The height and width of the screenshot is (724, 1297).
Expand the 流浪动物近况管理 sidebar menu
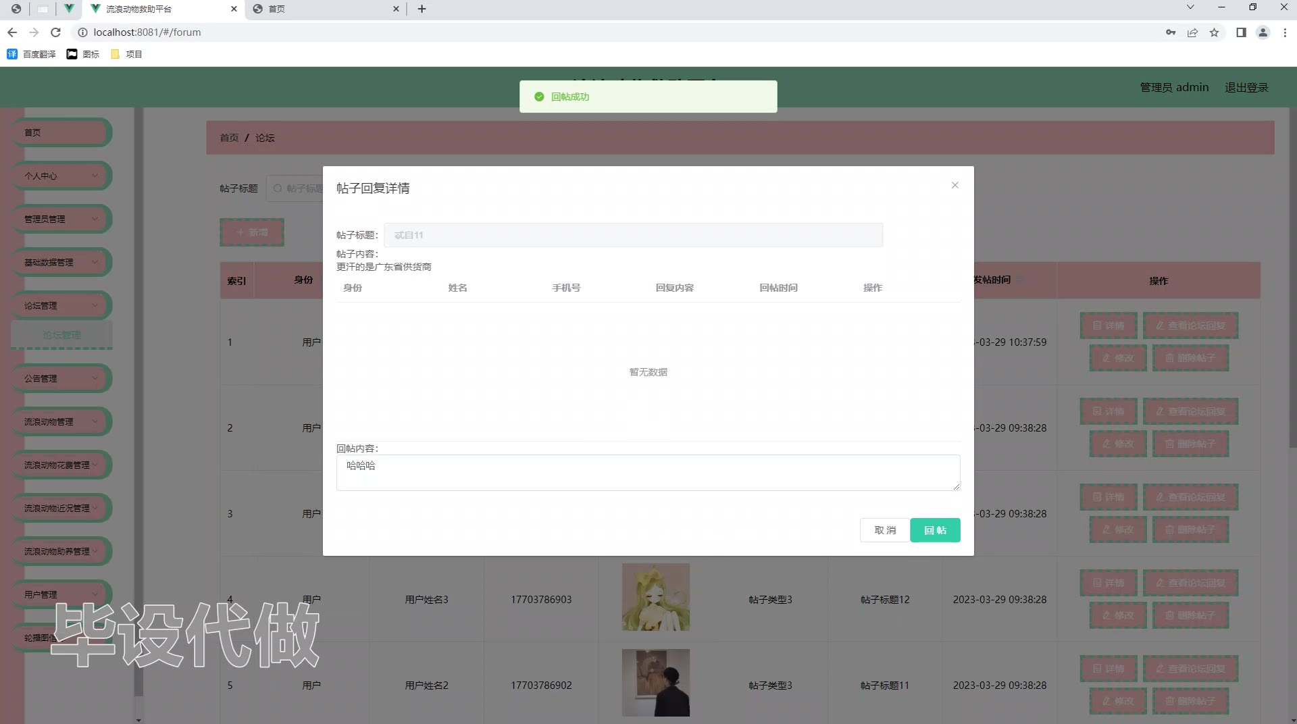coord(61,508)
